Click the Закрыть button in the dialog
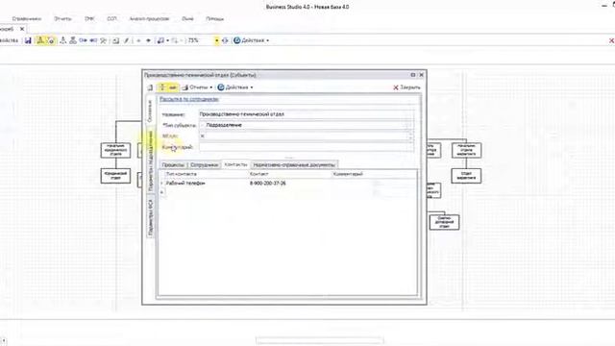Viewport: 615px width, 346px height. [406, 87]
